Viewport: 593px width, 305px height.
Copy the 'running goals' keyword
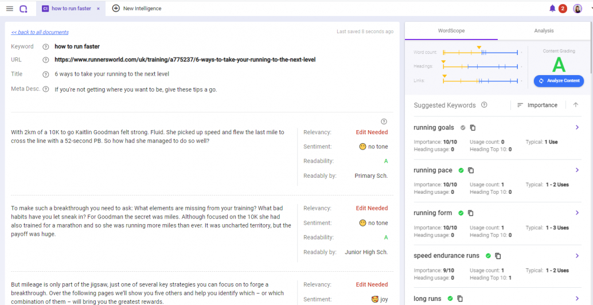coord(473,128)
